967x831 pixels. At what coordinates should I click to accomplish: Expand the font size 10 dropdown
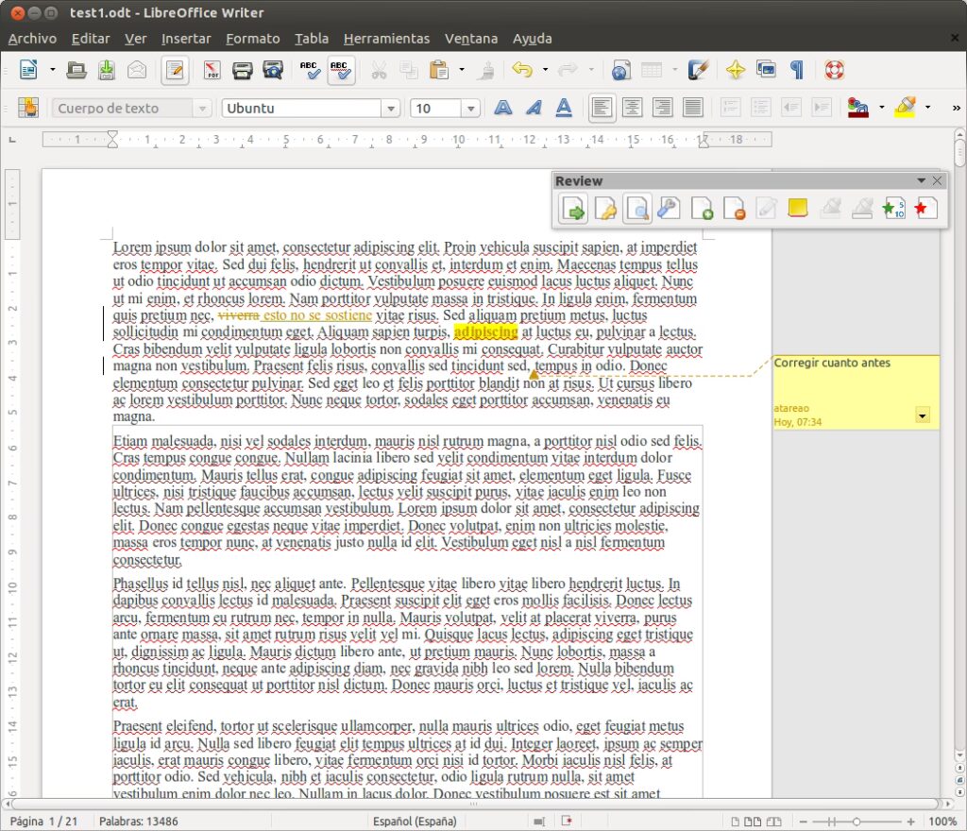tap(470, 109)
